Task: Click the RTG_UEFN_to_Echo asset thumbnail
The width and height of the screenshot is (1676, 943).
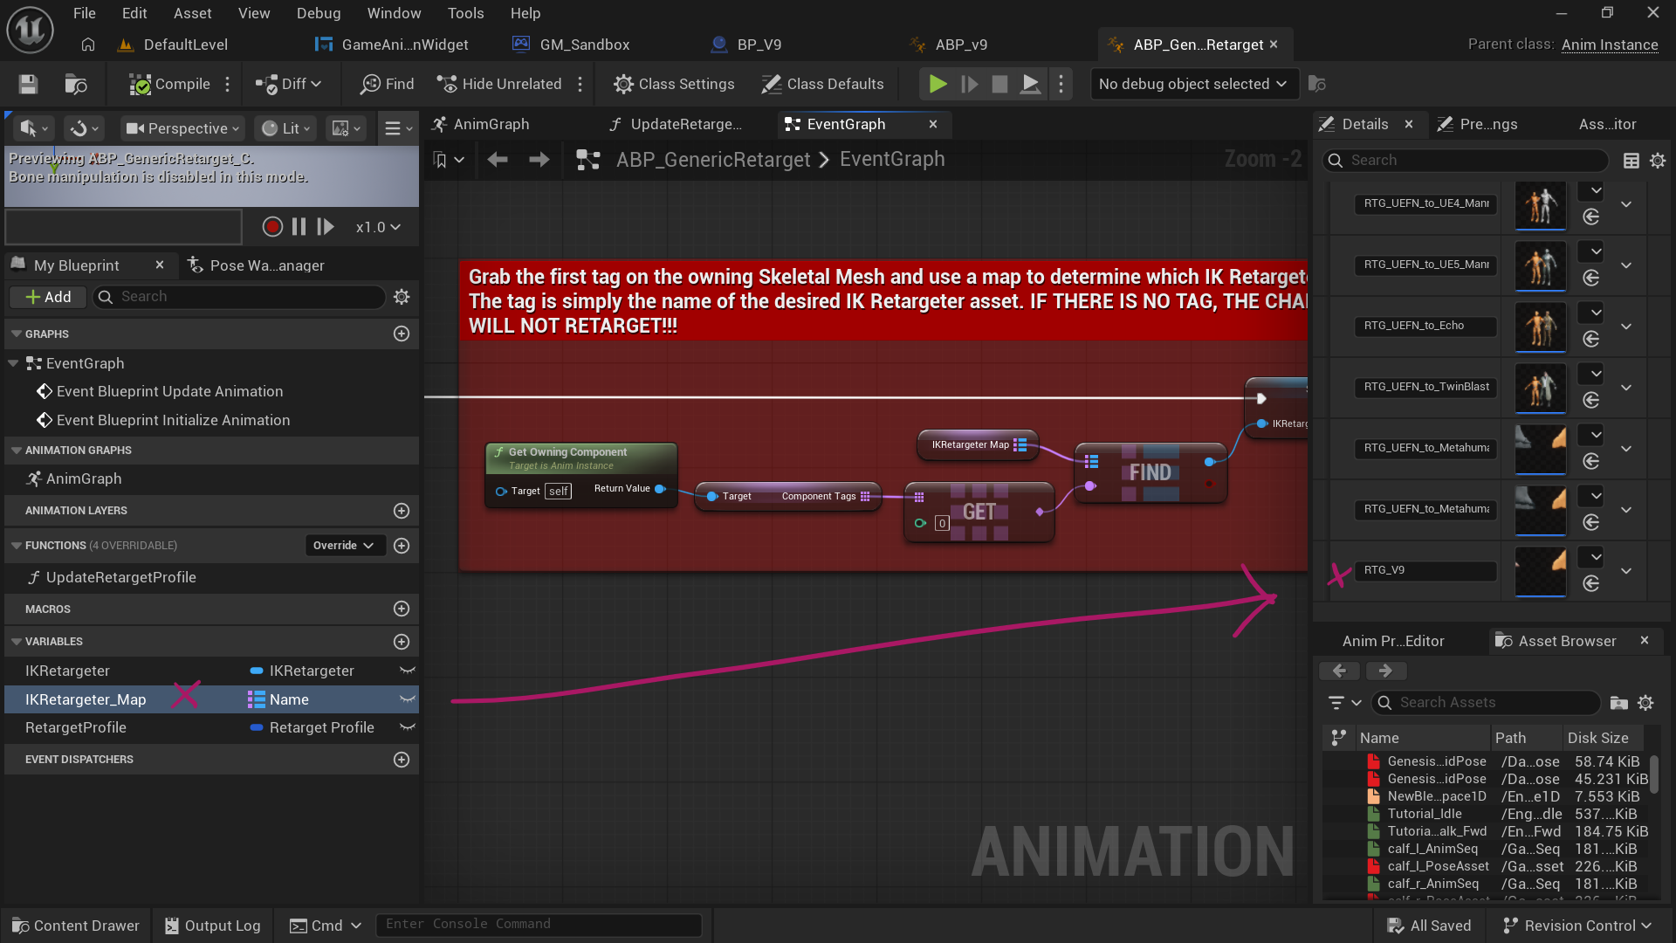Action: [1540, 327]
